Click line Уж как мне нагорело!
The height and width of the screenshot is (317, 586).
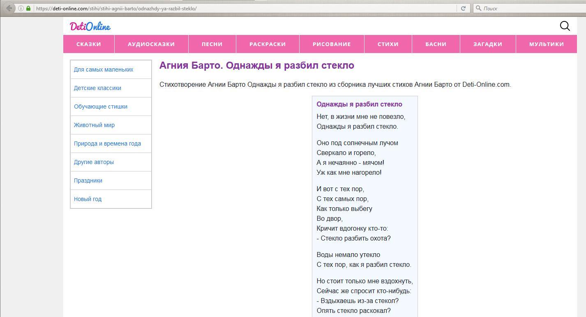[349, 173]
